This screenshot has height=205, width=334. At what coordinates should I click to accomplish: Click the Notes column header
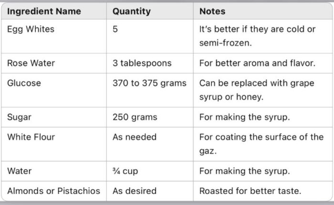pyautogui.click(x=212, y=11)
